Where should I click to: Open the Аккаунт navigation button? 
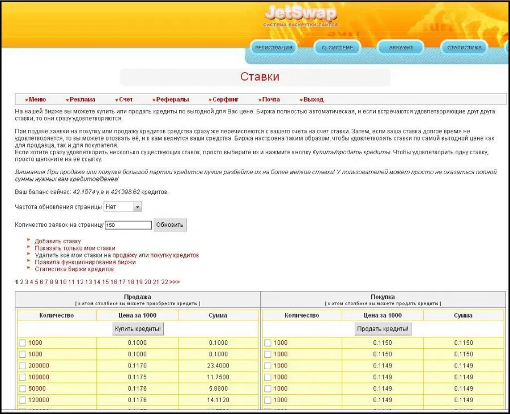[x=401, y=48]
